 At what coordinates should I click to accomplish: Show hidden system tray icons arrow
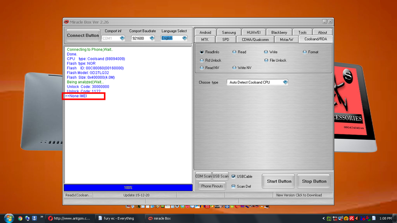324,218
